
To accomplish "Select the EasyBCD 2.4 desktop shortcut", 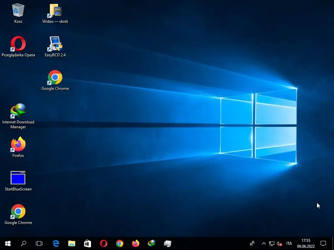I will (55, 47).
